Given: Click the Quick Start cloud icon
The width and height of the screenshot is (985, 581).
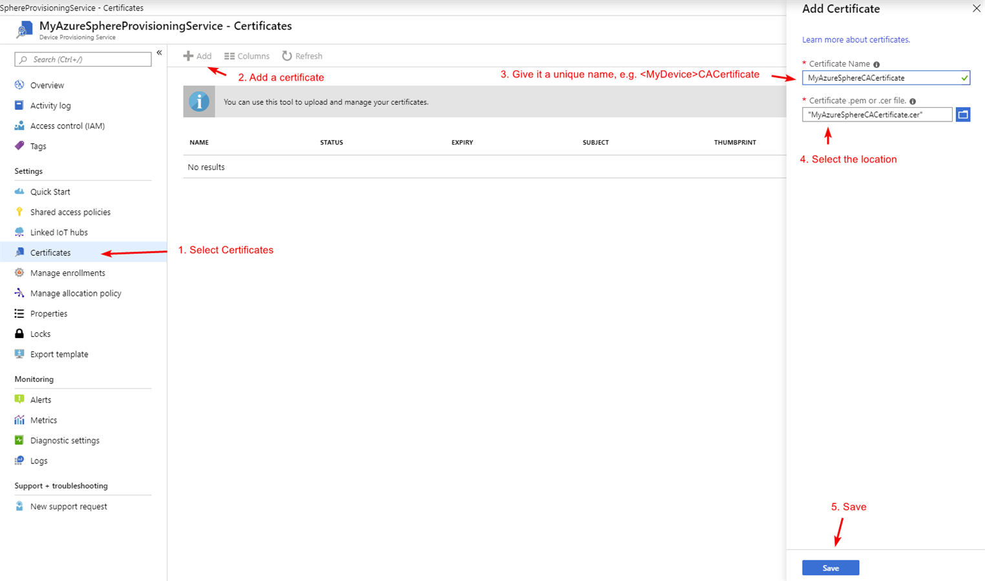Looking at the screenshot, I should click(19, 191).
